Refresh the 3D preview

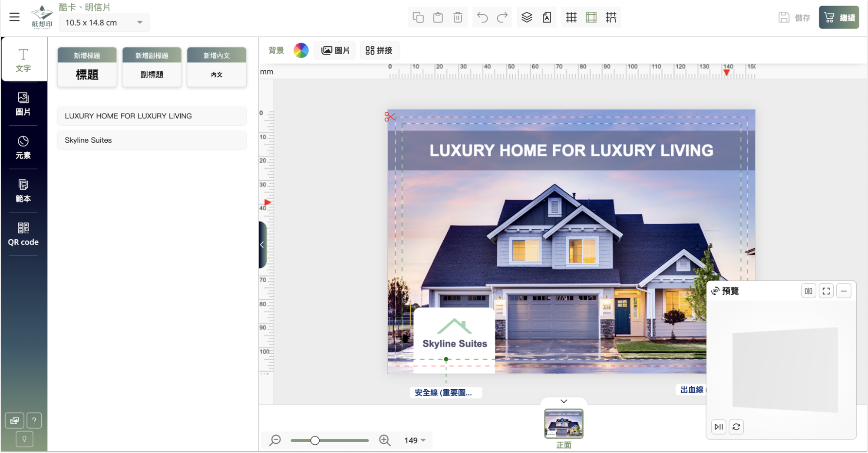[736, 427]
